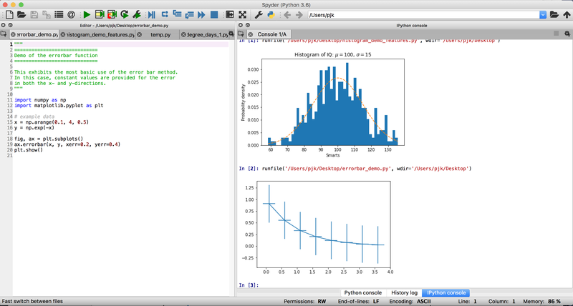Screen dimensions: 573x306
Task: Open the IPython console options gear
Action: click(567, 34)
